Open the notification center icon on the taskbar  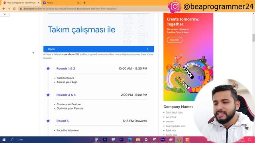250,140
